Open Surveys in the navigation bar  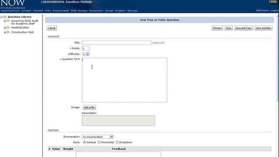83,10
